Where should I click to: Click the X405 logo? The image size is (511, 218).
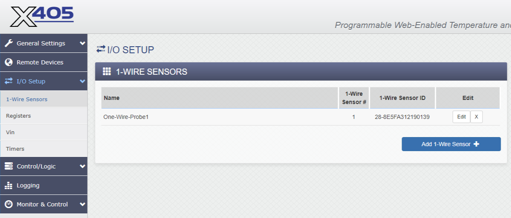pyautogui.click(x=42, y=16)
